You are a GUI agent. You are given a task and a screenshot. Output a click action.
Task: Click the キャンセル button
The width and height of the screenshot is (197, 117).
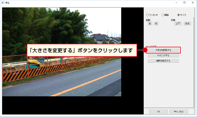pos(179,112)
